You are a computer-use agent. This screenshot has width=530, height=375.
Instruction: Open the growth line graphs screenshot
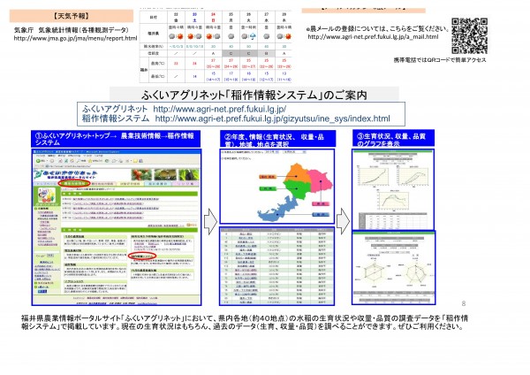coord(393,189)
